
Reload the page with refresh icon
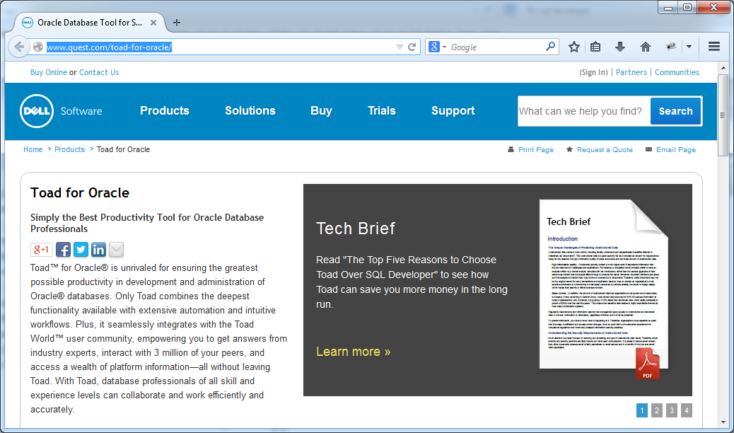point(412,47)
